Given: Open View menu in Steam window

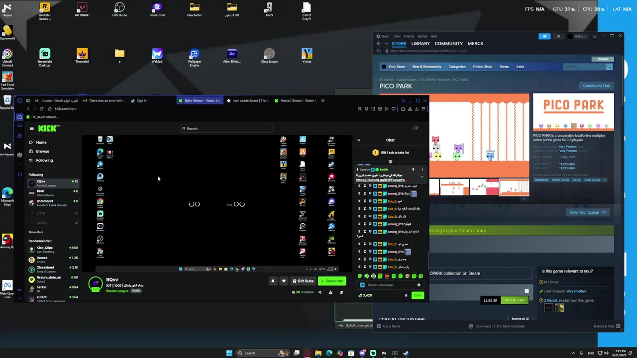Looking at the screenshot, I should coord(397,36).
